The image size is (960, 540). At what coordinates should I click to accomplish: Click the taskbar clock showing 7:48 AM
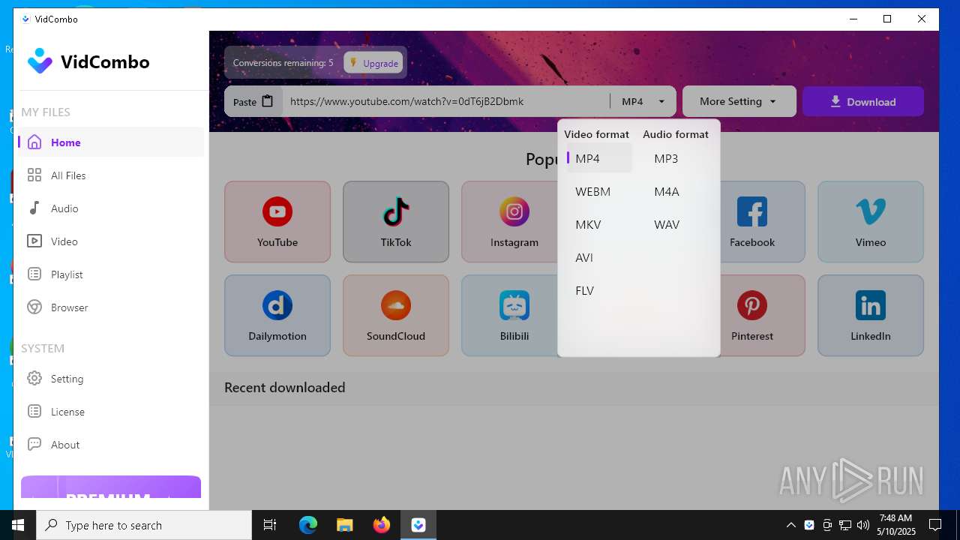pos(897,525)
